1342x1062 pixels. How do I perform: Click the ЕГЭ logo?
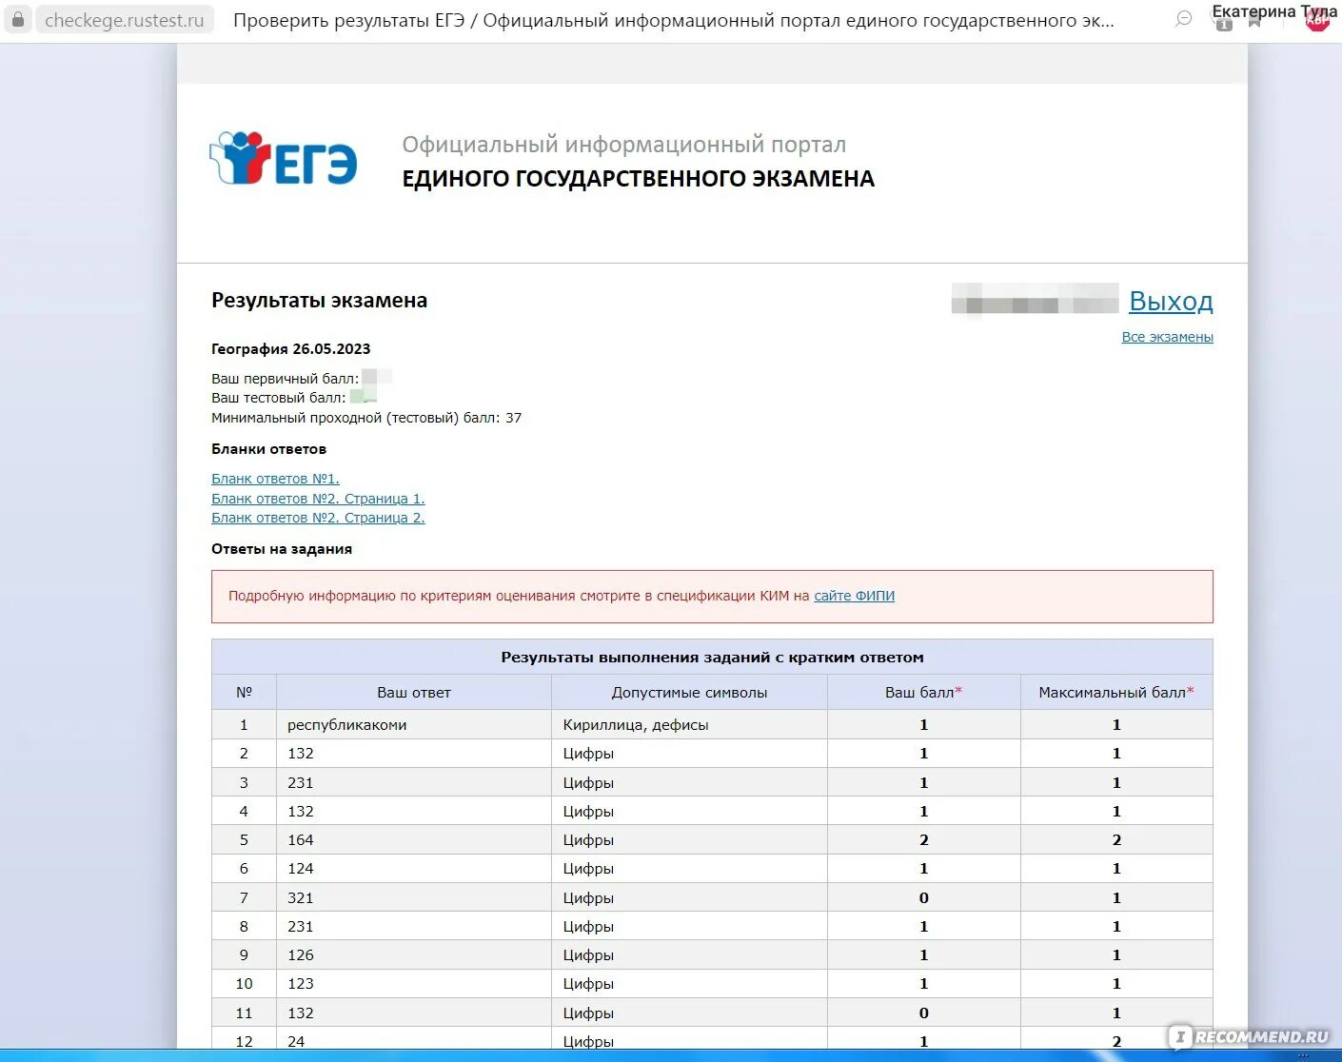(284, 158)
